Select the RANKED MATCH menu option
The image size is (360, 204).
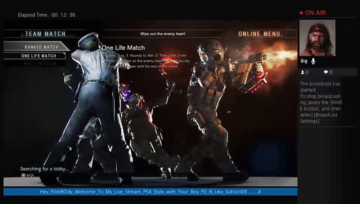click(x=36, y=47)
